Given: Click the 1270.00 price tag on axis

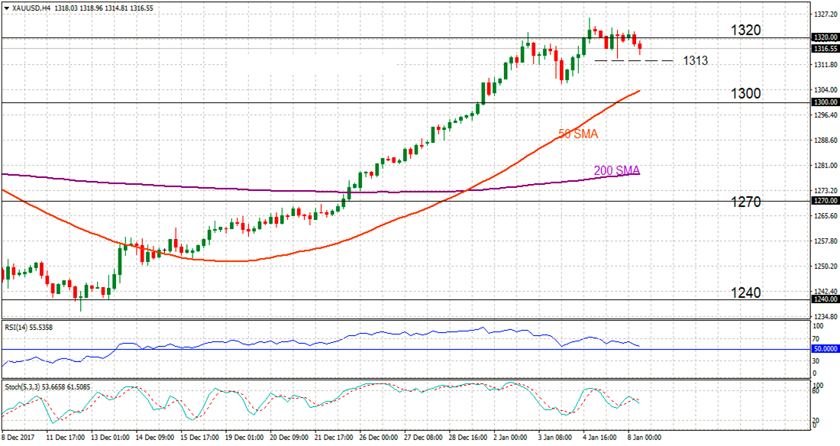Looking at the screenshot, I should pos(825,202).
